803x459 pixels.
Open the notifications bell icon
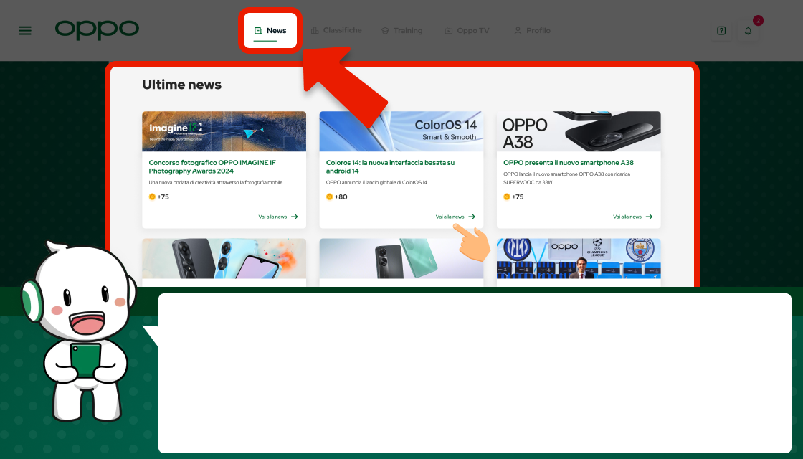click(x=748, y=31)
